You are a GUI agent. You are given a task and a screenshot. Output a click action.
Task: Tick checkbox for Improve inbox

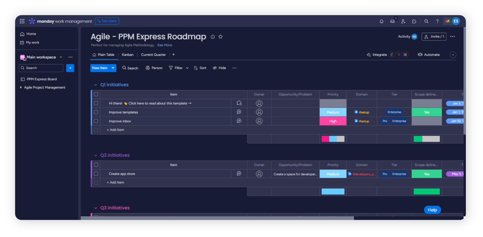(x=96, y=121)
